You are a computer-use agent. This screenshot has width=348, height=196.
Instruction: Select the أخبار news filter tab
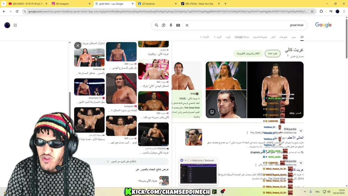pos(273,37)
